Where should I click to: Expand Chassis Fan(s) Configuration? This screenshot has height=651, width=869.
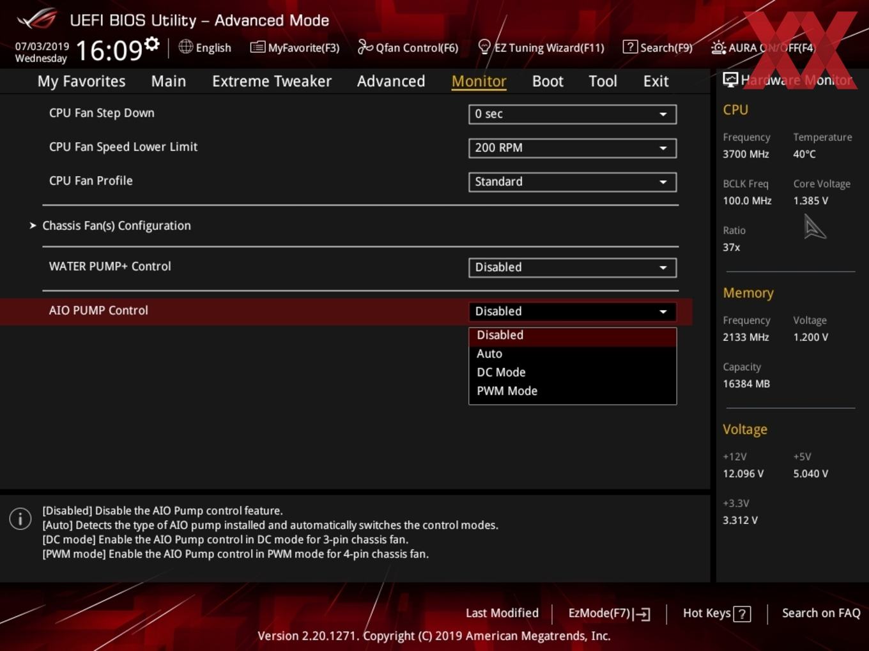(x=116, y=225)
